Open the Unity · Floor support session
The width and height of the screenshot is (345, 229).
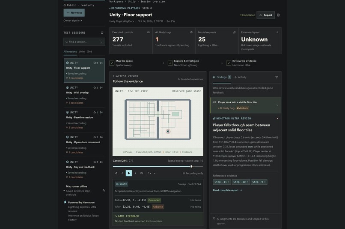point(84,70)
